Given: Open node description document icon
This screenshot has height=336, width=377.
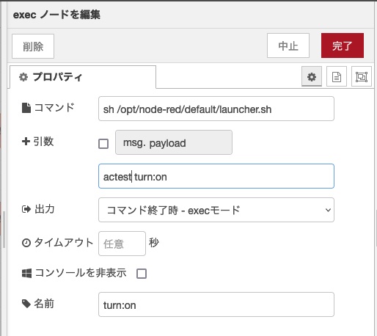Looking at the screenshot, I should (x=337, y=77).
